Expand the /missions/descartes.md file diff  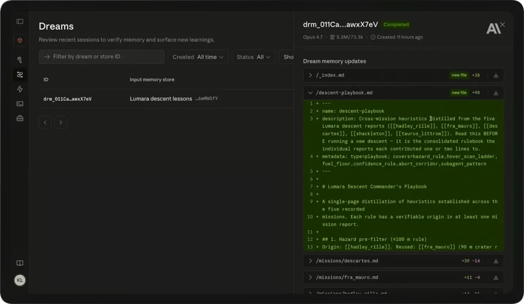click(x=311, y=261)
